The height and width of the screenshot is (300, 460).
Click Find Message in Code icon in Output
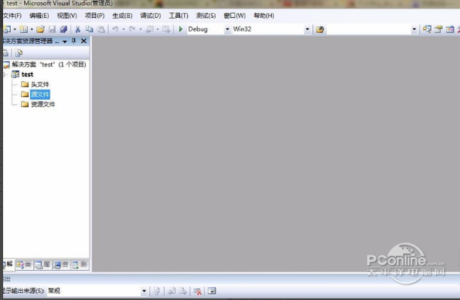point(157,291)
